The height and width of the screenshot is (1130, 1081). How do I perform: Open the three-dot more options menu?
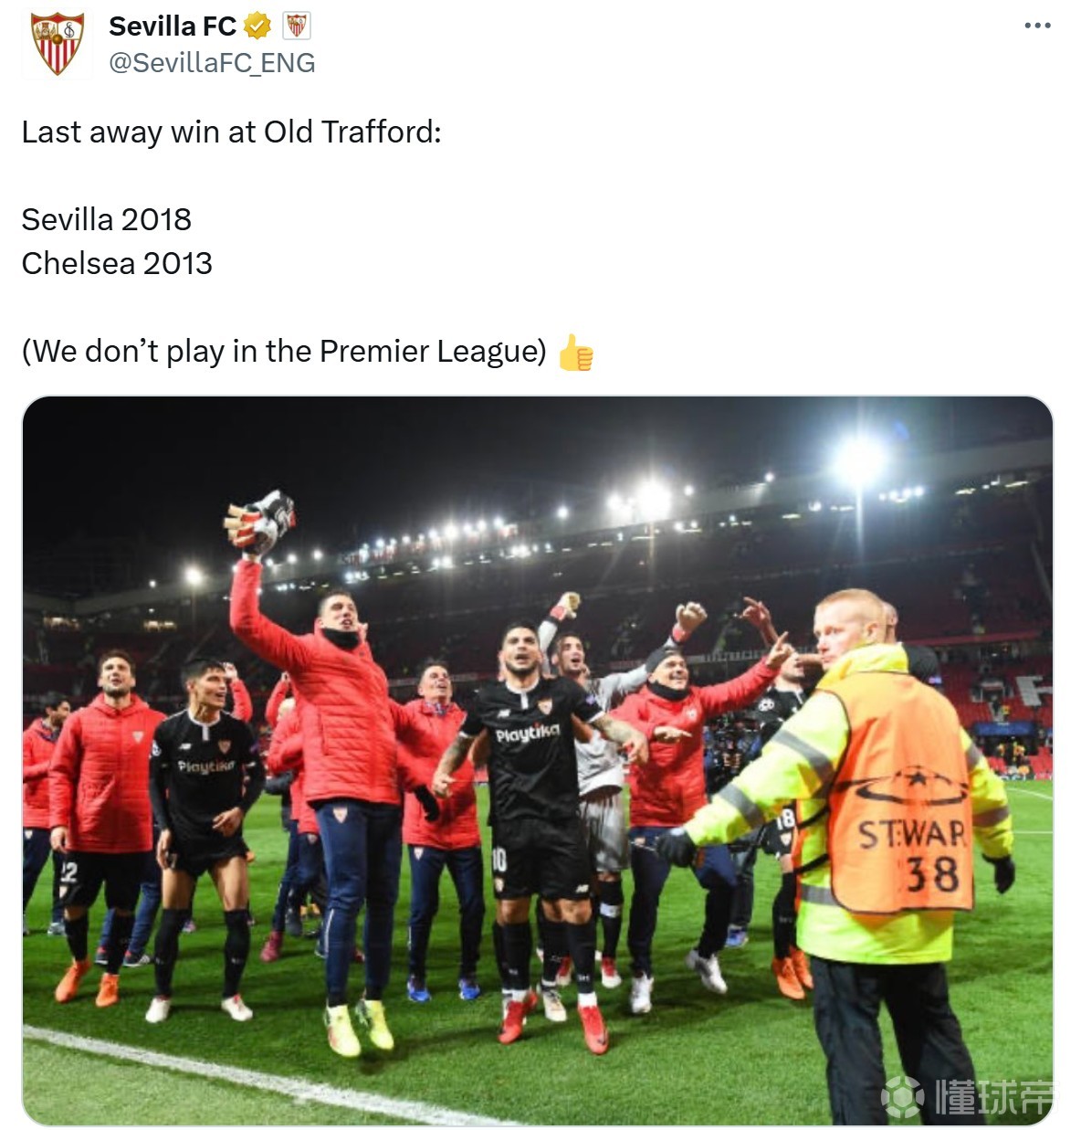coord(1037,26)
